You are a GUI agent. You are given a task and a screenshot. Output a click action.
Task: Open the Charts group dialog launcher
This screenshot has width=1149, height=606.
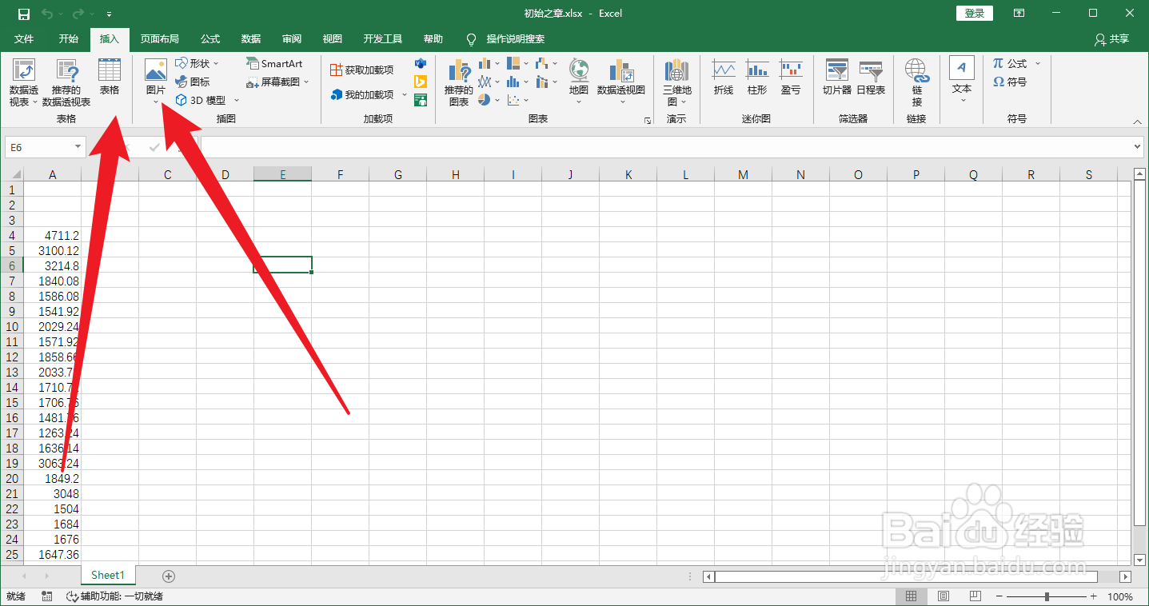point(647,121)
